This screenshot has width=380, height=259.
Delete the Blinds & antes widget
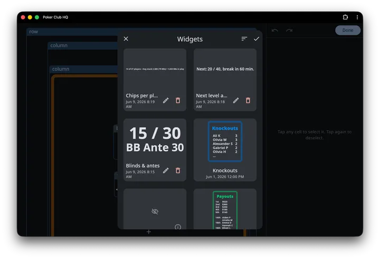[178, 170]
